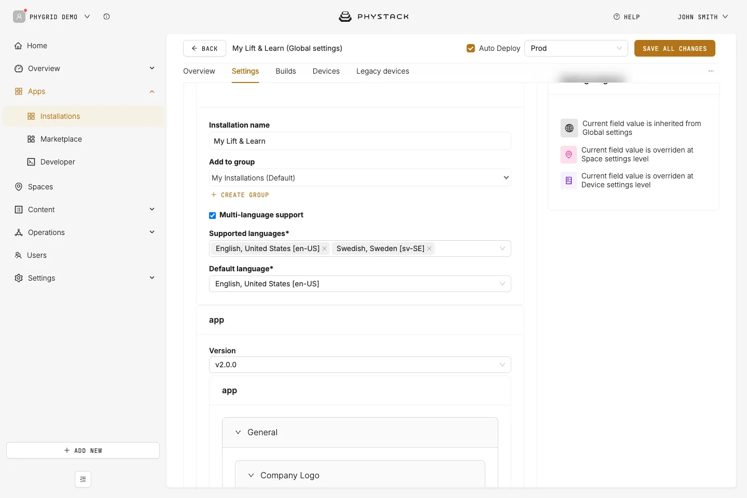The width and height of the screenshot is (747, 498).
Task: Open the Default language dropdown
Action: [x=360, y=284]
